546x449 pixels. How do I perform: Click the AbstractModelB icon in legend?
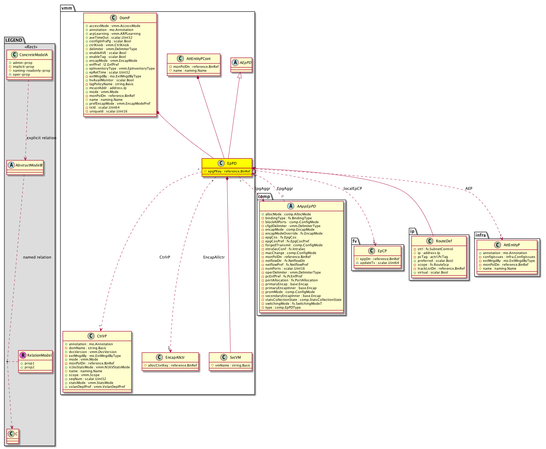[x=11, y=165]
